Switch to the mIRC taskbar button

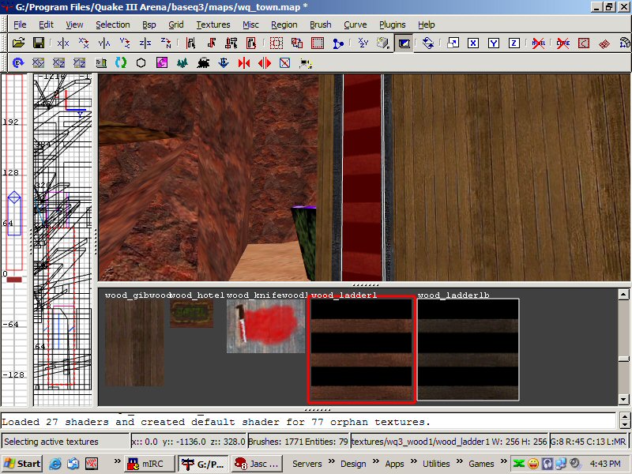[150, 464]
